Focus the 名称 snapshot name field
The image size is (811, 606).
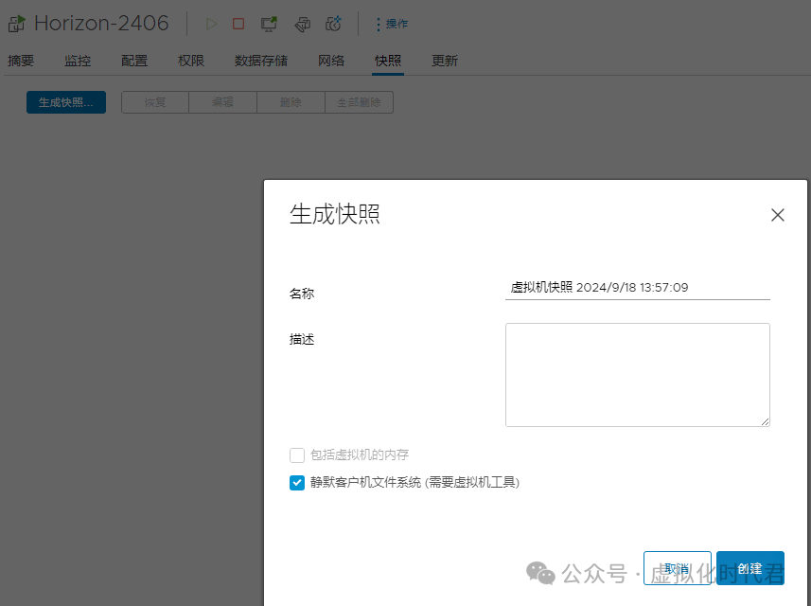(637, 288)
